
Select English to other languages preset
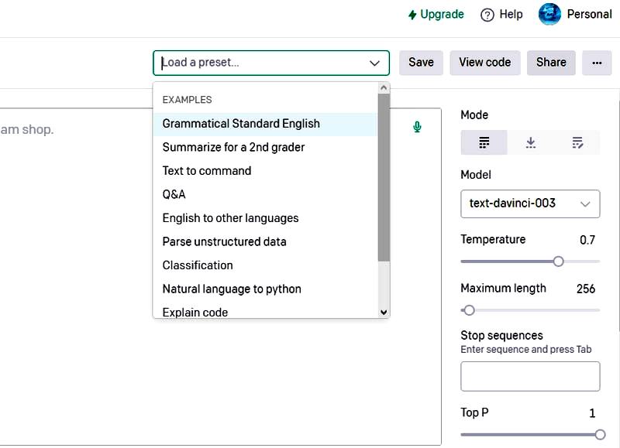tap(230, 218)
